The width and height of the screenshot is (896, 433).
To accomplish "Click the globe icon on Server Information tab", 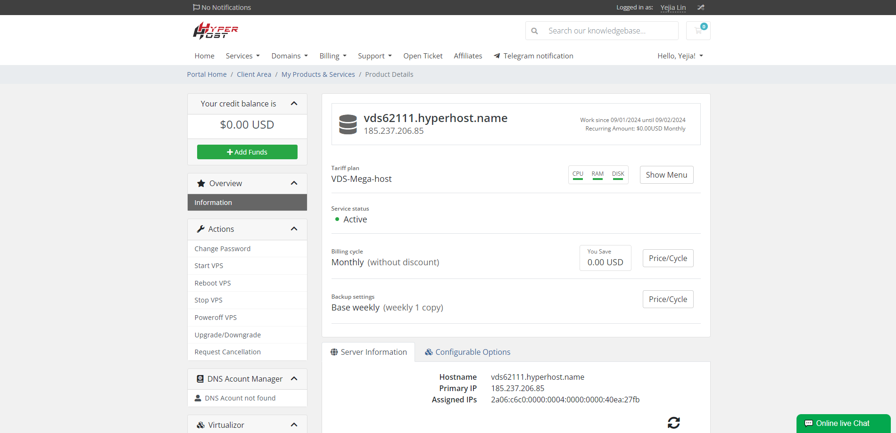I will 334,352.
